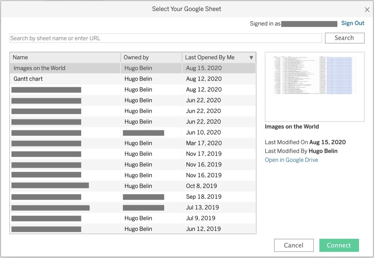Click the Name column header to sort
Viewport: 374px width, 258px height.
[20, 57]
